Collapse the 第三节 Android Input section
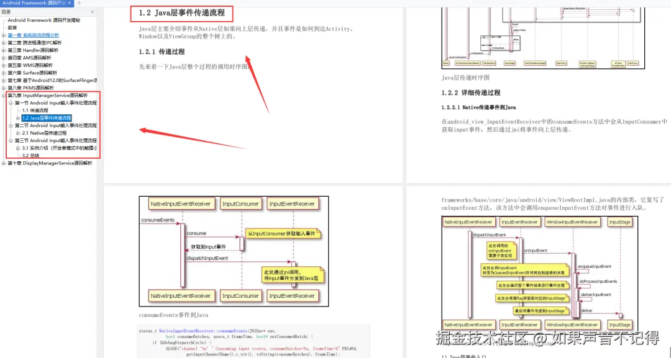This screenshot has height=358, width=671. [11, 141]
